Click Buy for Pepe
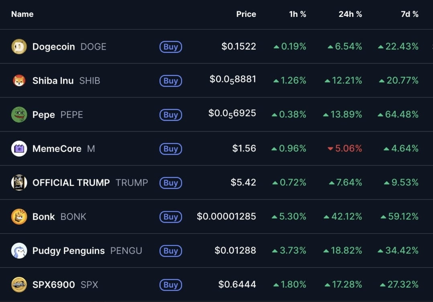 [x=171, y=115]
